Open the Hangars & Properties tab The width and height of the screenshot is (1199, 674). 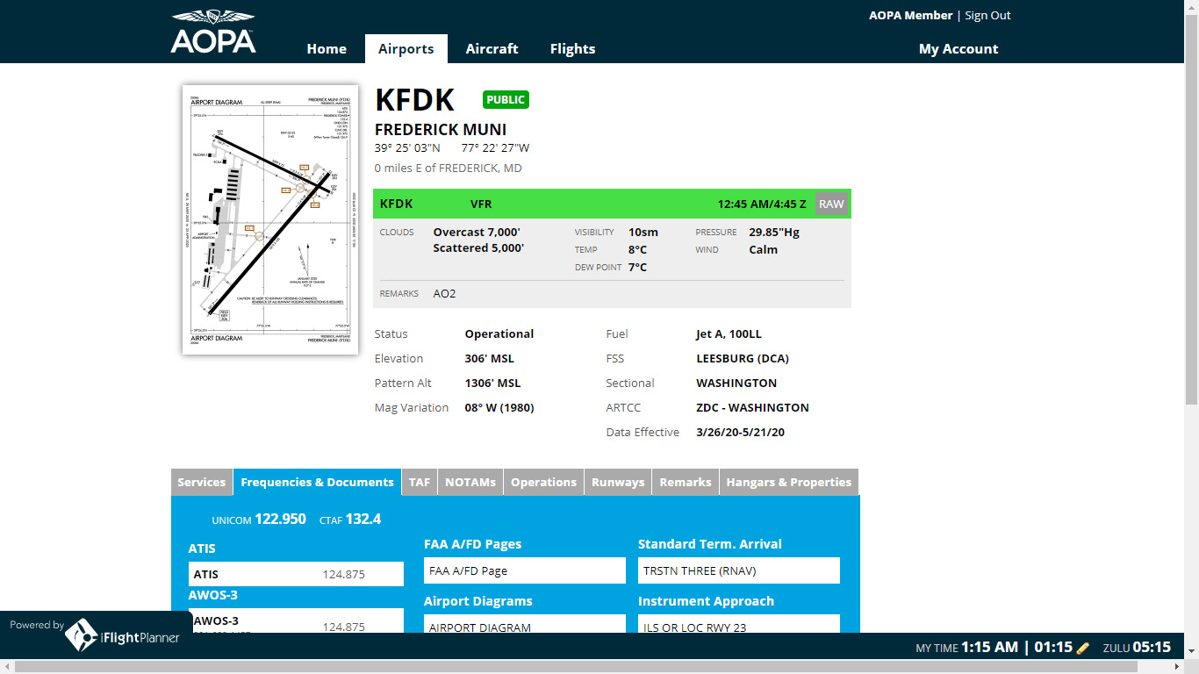point(788,482)
